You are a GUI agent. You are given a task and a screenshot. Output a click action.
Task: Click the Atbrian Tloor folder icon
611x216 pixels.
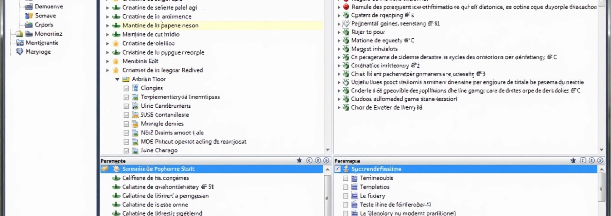coord(126,79)
